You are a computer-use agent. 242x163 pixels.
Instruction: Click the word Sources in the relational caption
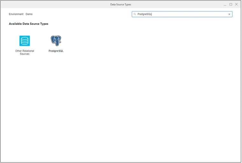(25, 54)
